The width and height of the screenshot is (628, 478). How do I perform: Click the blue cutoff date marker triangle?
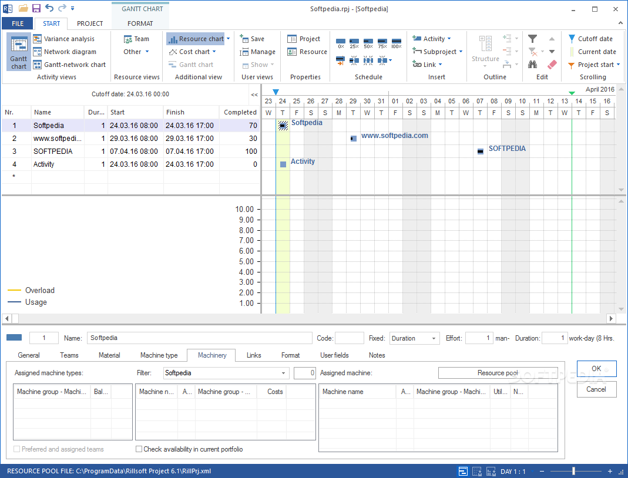click(x=276, y=92)
